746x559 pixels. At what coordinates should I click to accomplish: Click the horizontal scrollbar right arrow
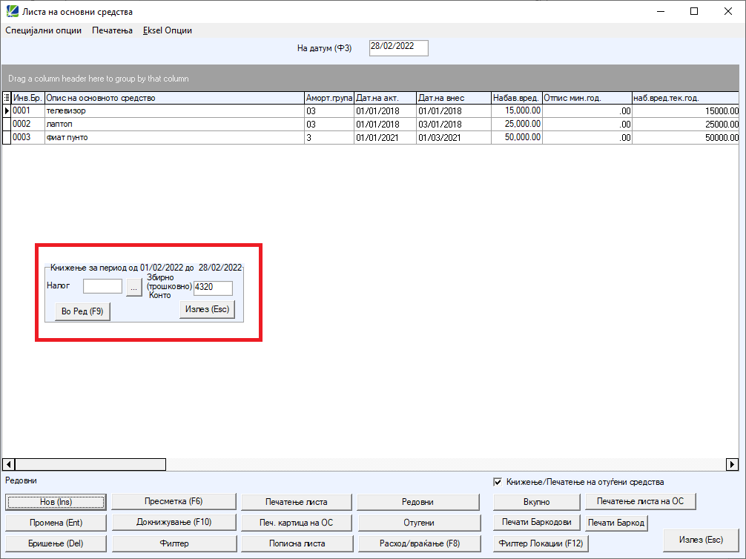click(732, 464)
